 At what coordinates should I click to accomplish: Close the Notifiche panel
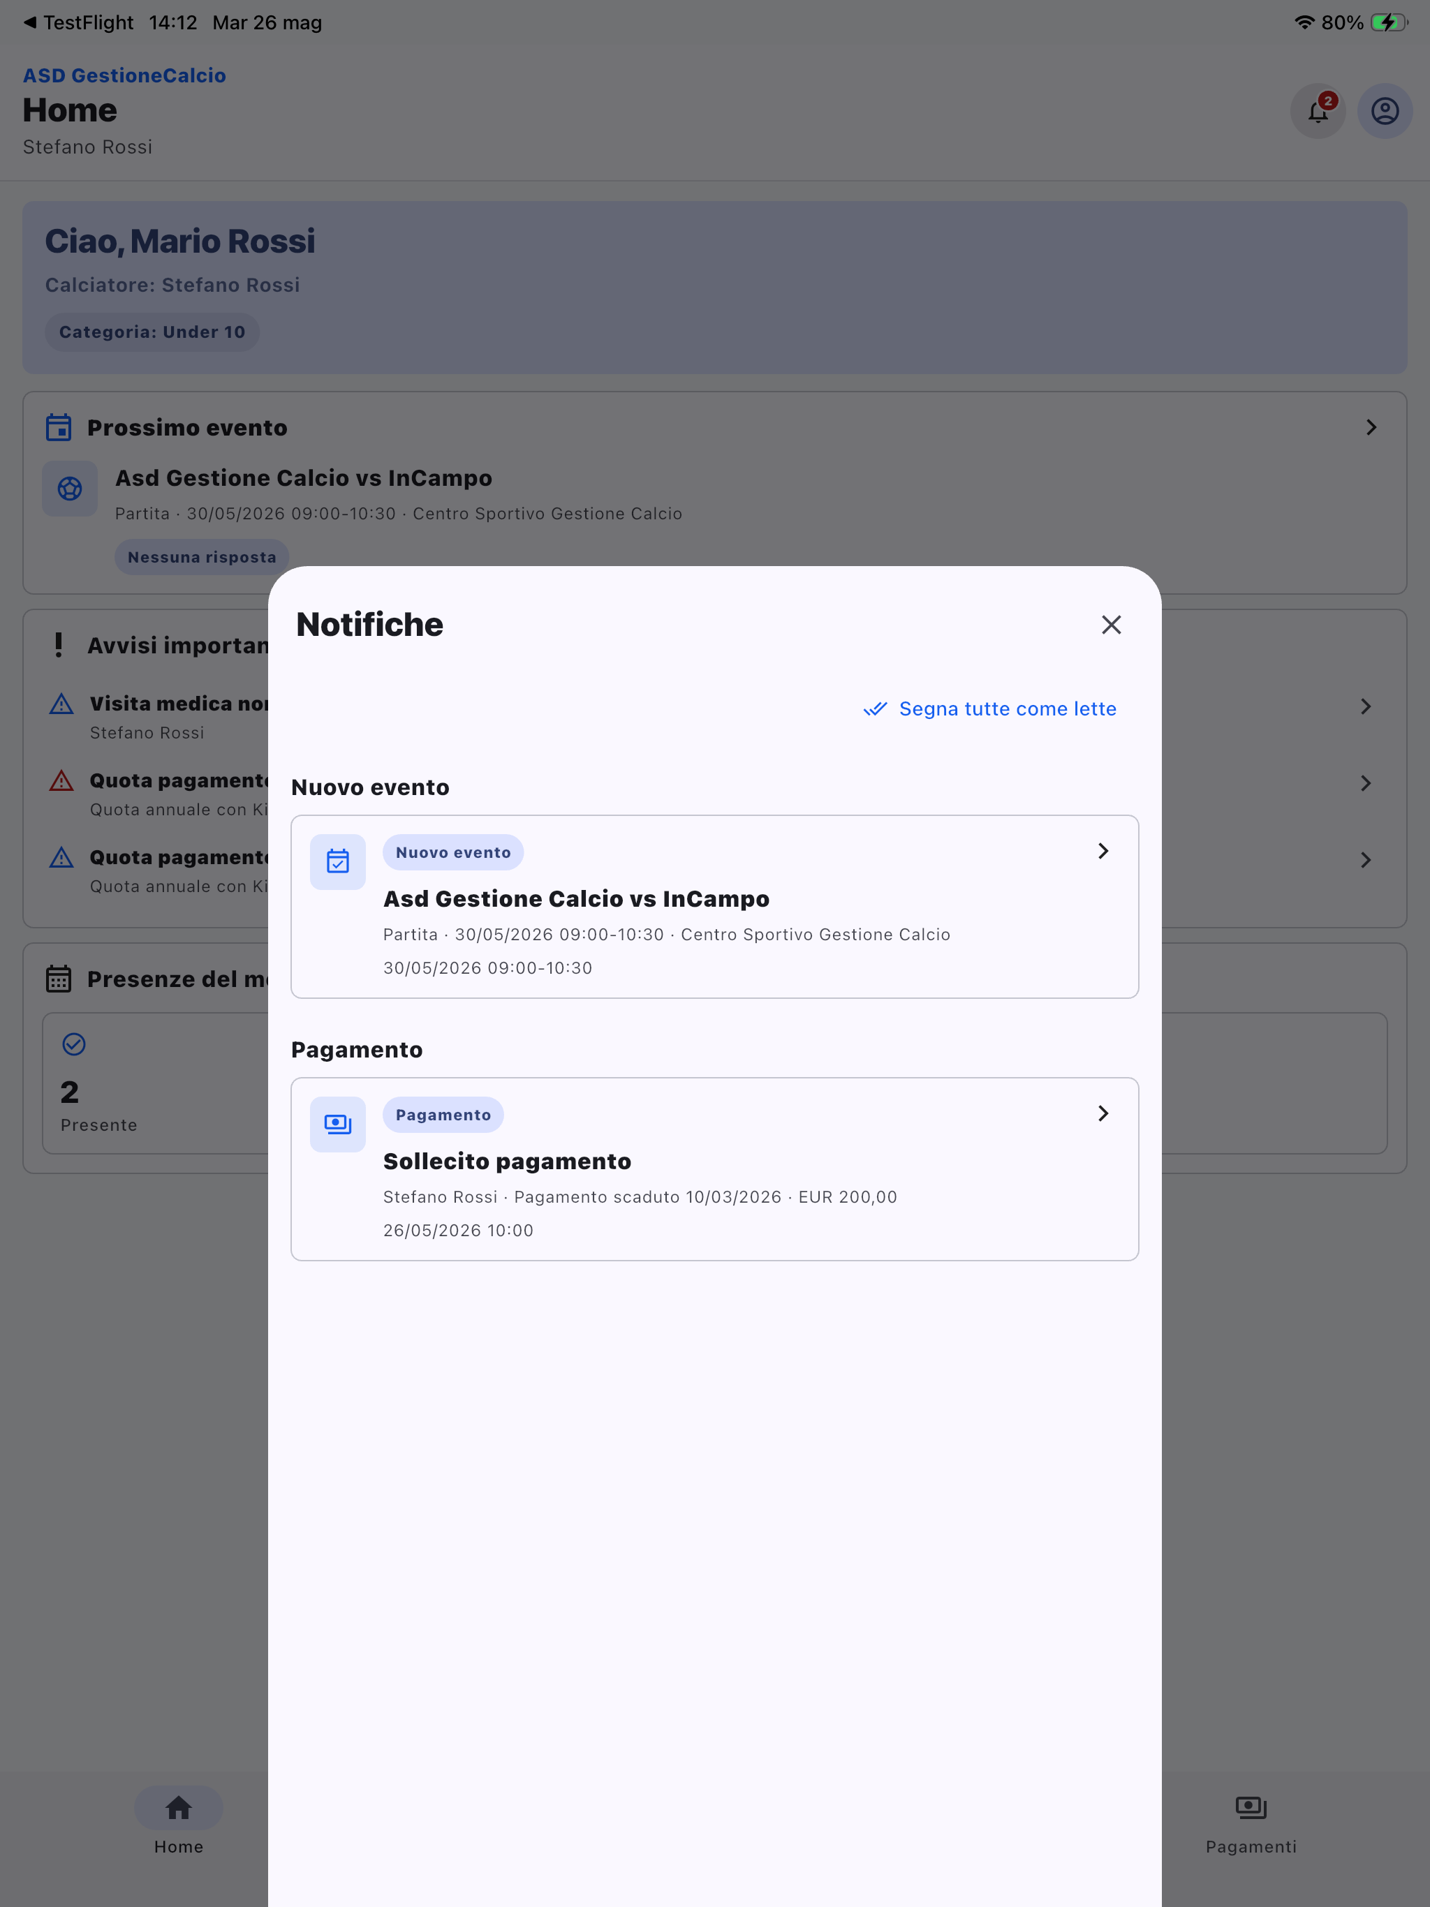1111,625
